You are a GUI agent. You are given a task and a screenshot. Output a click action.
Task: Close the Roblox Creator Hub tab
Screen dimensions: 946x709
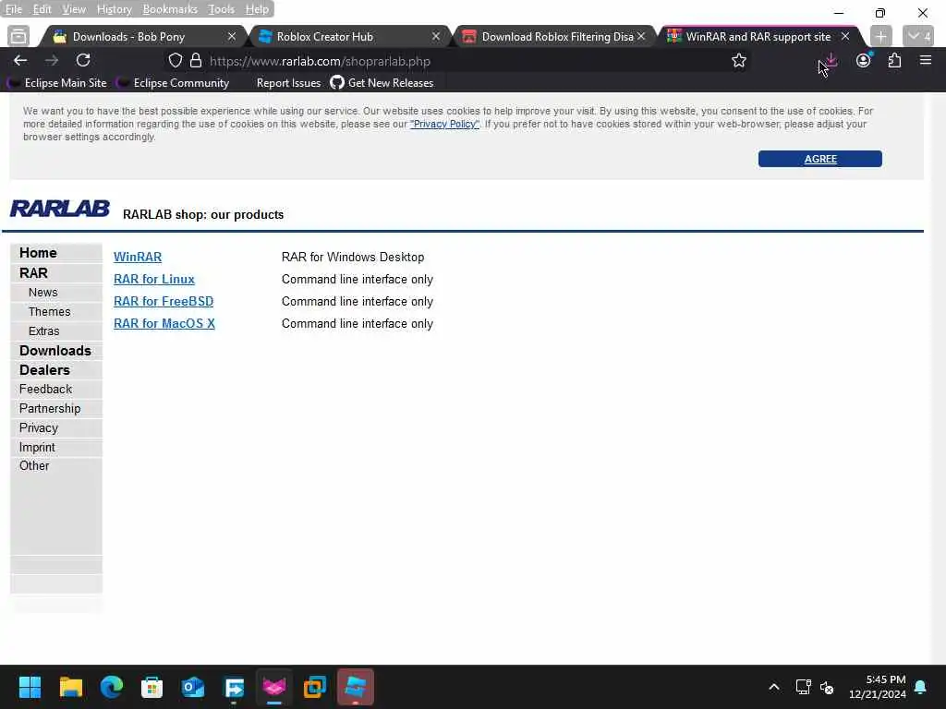436,37
